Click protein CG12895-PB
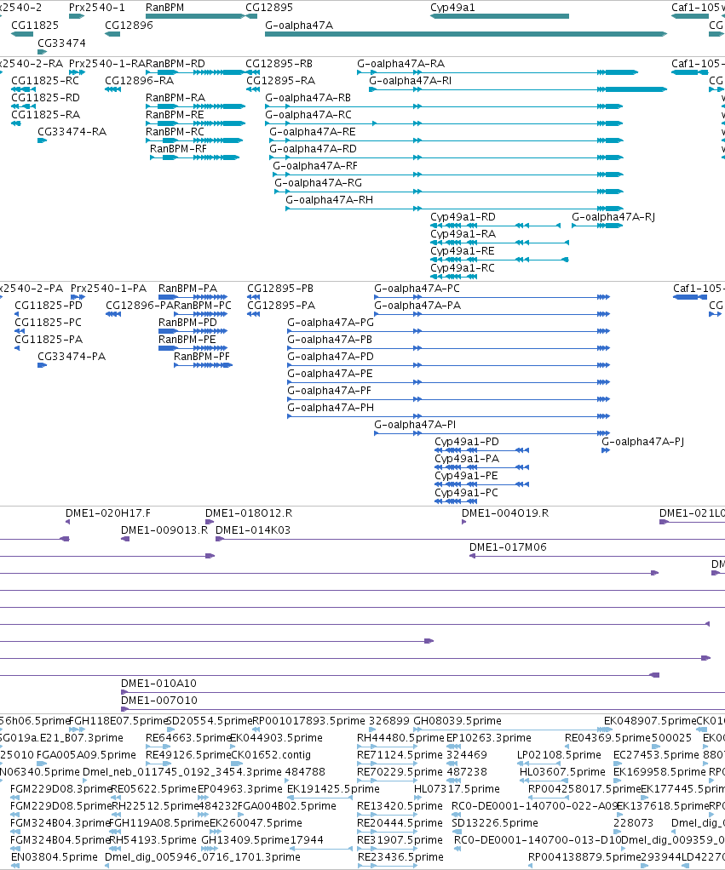The height and width of the screenshot is (870, 725). point(280,289)
